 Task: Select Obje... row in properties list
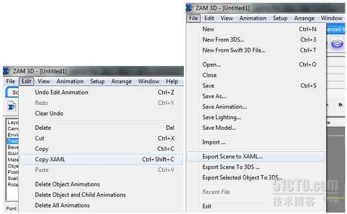point(13,166)
